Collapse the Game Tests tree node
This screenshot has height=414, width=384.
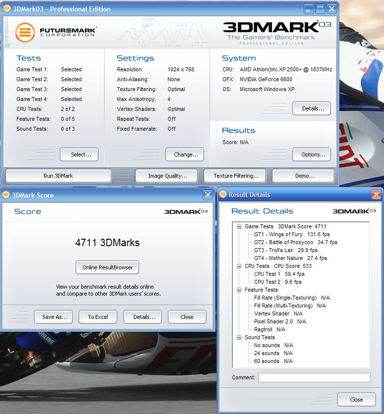point(239,226)
